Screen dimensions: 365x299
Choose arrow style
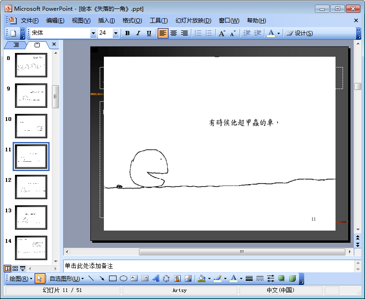click(270, 278)
